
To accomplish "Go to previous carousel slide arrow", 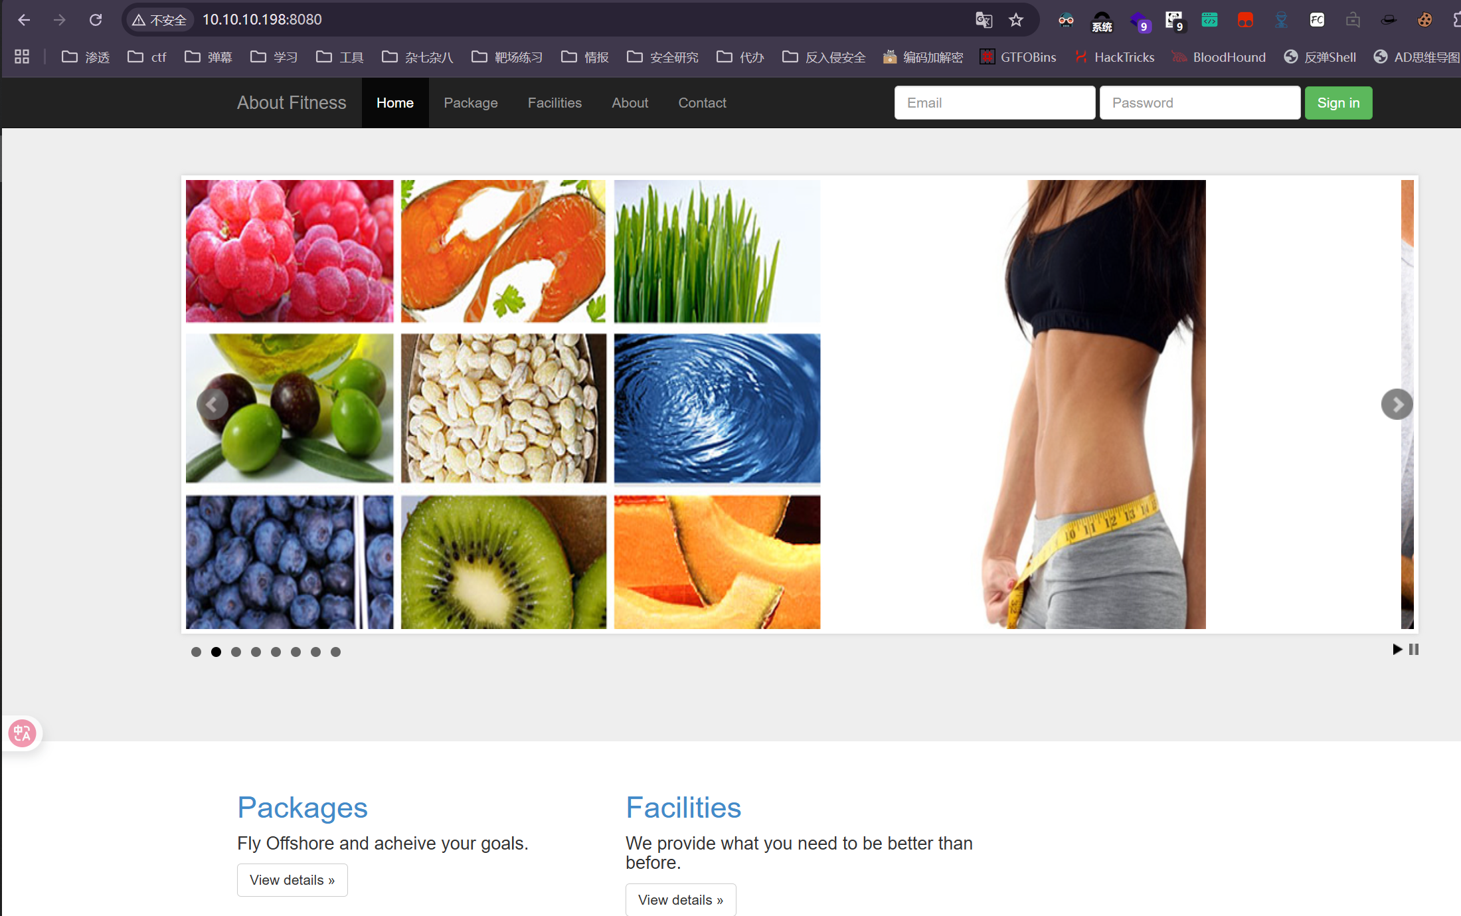I will [212, 404].
